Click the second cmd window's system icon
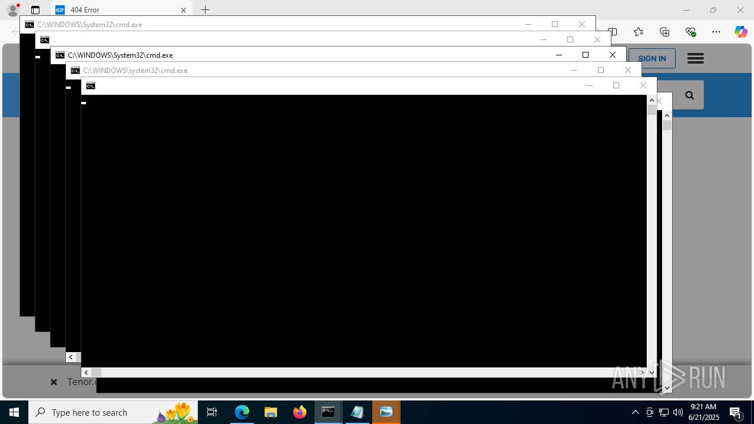The height and width of the screenshot is (424, 754). 44,40
